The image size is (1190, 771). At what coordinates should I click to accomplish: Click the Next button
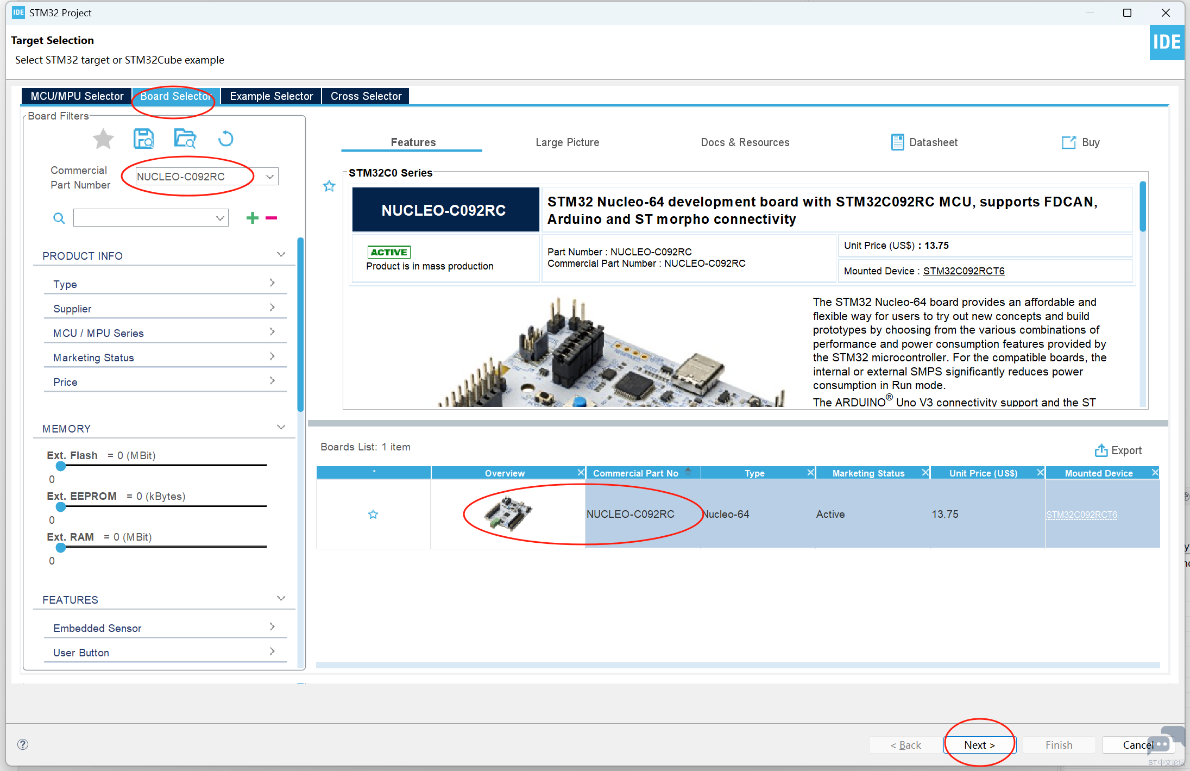coord(980,745)
